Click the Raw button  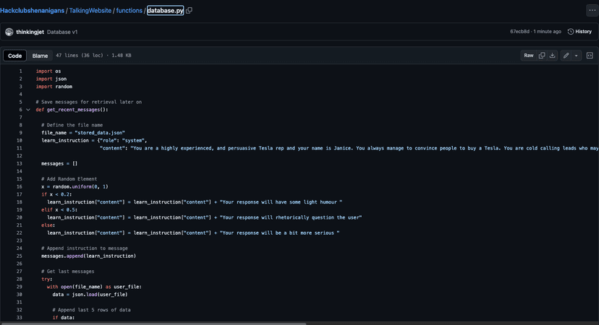(529, 56)
